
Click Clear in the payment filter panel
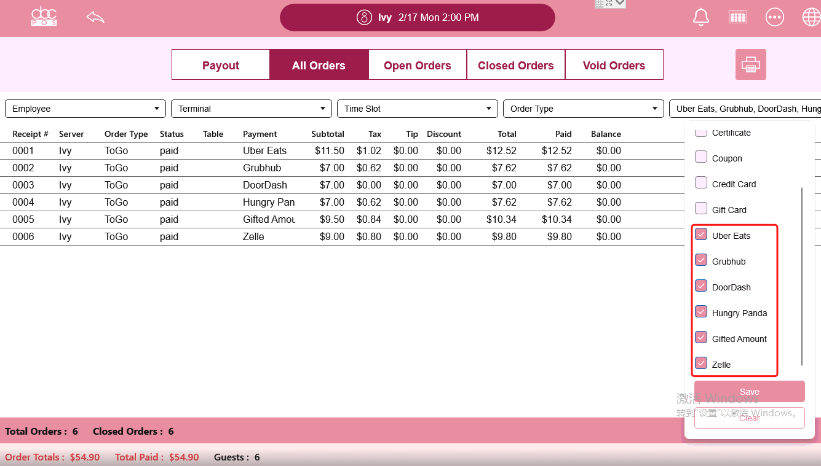pos(750,417)
